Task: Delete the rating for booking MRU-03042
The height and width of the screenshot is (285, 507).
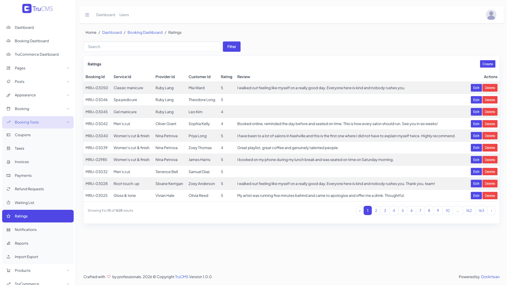Action: point(490,124)
